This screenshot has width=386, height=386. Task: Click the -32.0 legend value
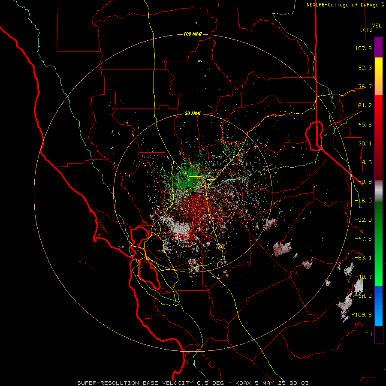[x=363, y=220]
